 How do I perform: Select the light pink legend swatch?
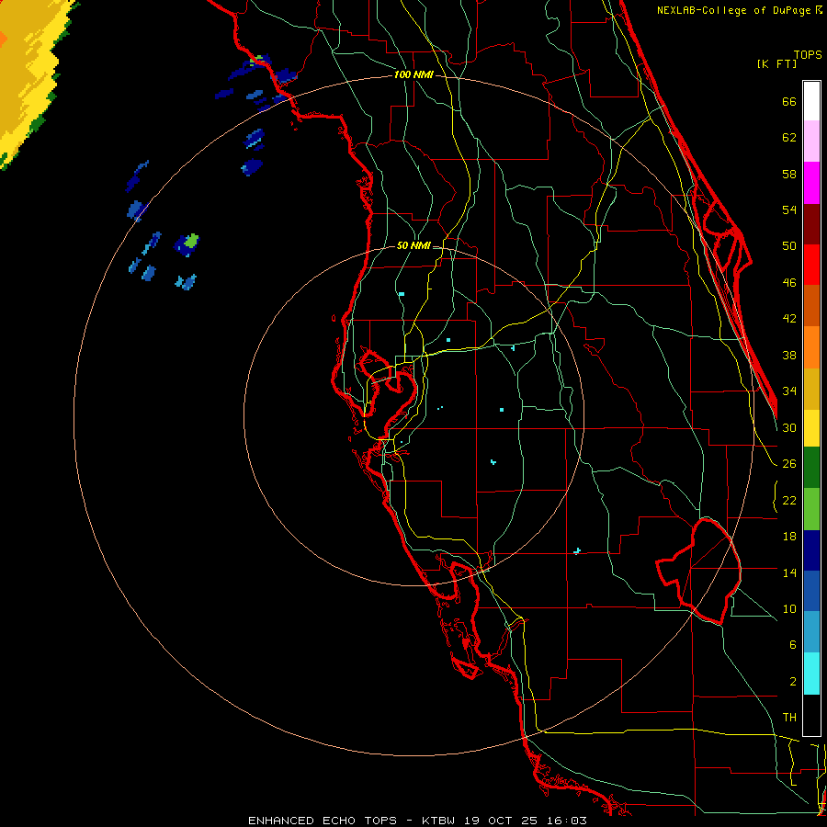[811, 142]
